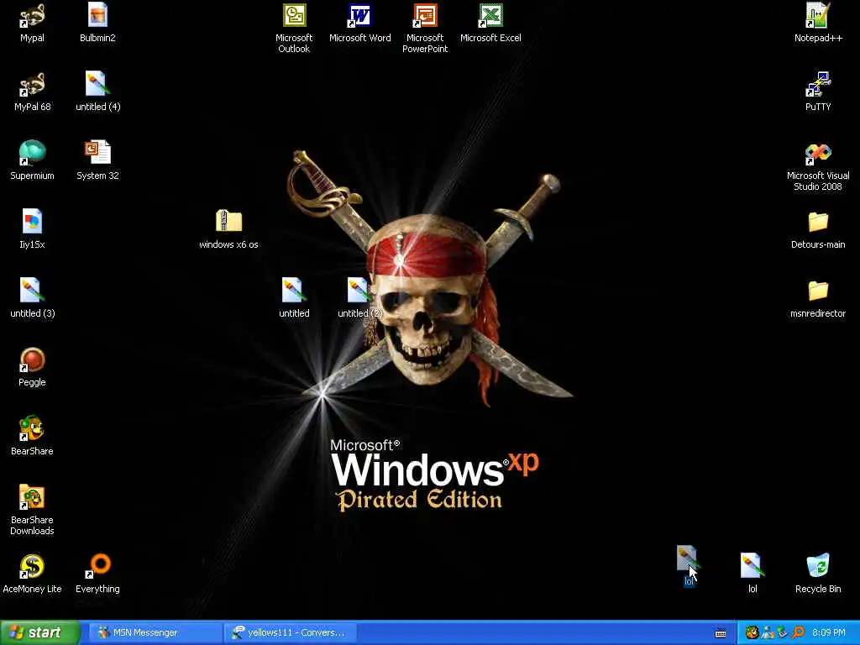Select the untitled image file icon
The width and height of the screenshot is (860, 645).
click(294, 298)
